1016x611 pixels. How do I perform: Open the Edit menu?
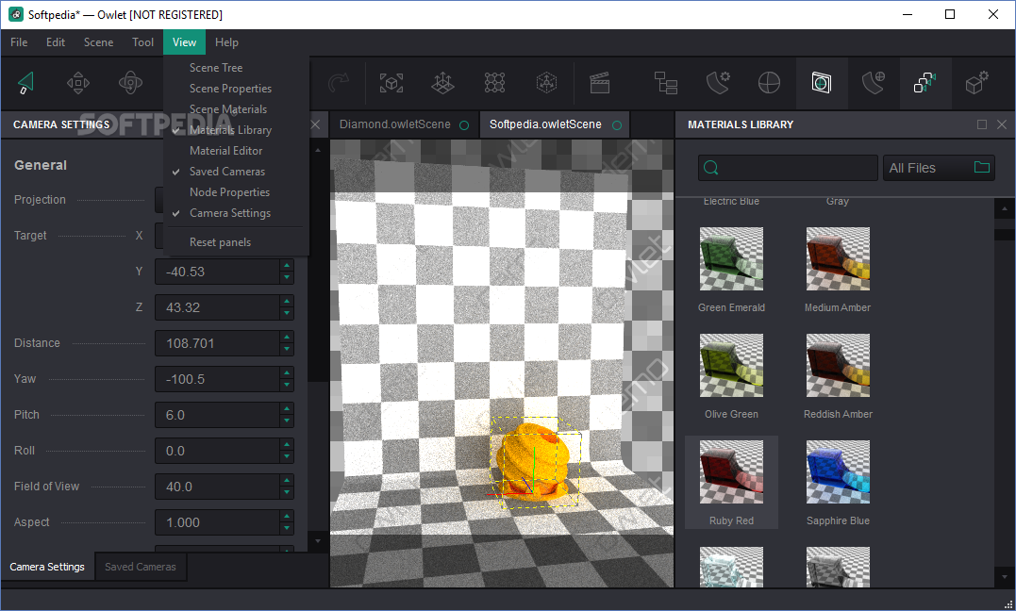click(55, 42)
